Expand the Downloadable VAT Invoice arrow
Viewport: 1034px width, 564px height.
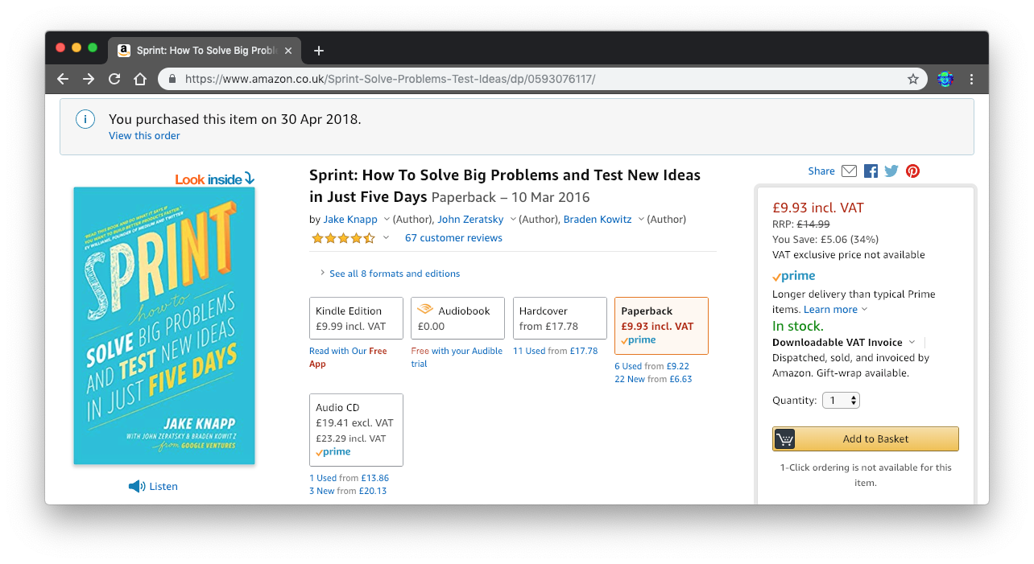912,342
